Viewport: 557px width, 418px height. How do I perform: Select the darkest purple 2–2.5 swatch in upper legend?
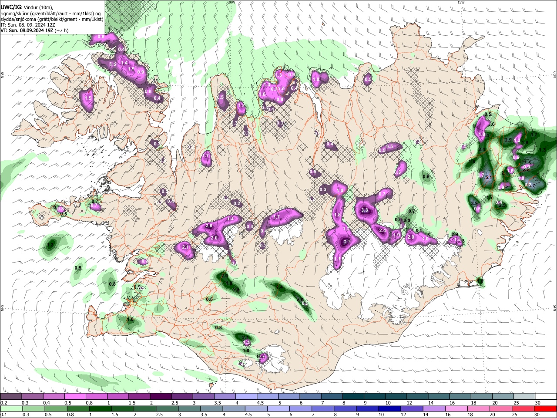[161, 397]
